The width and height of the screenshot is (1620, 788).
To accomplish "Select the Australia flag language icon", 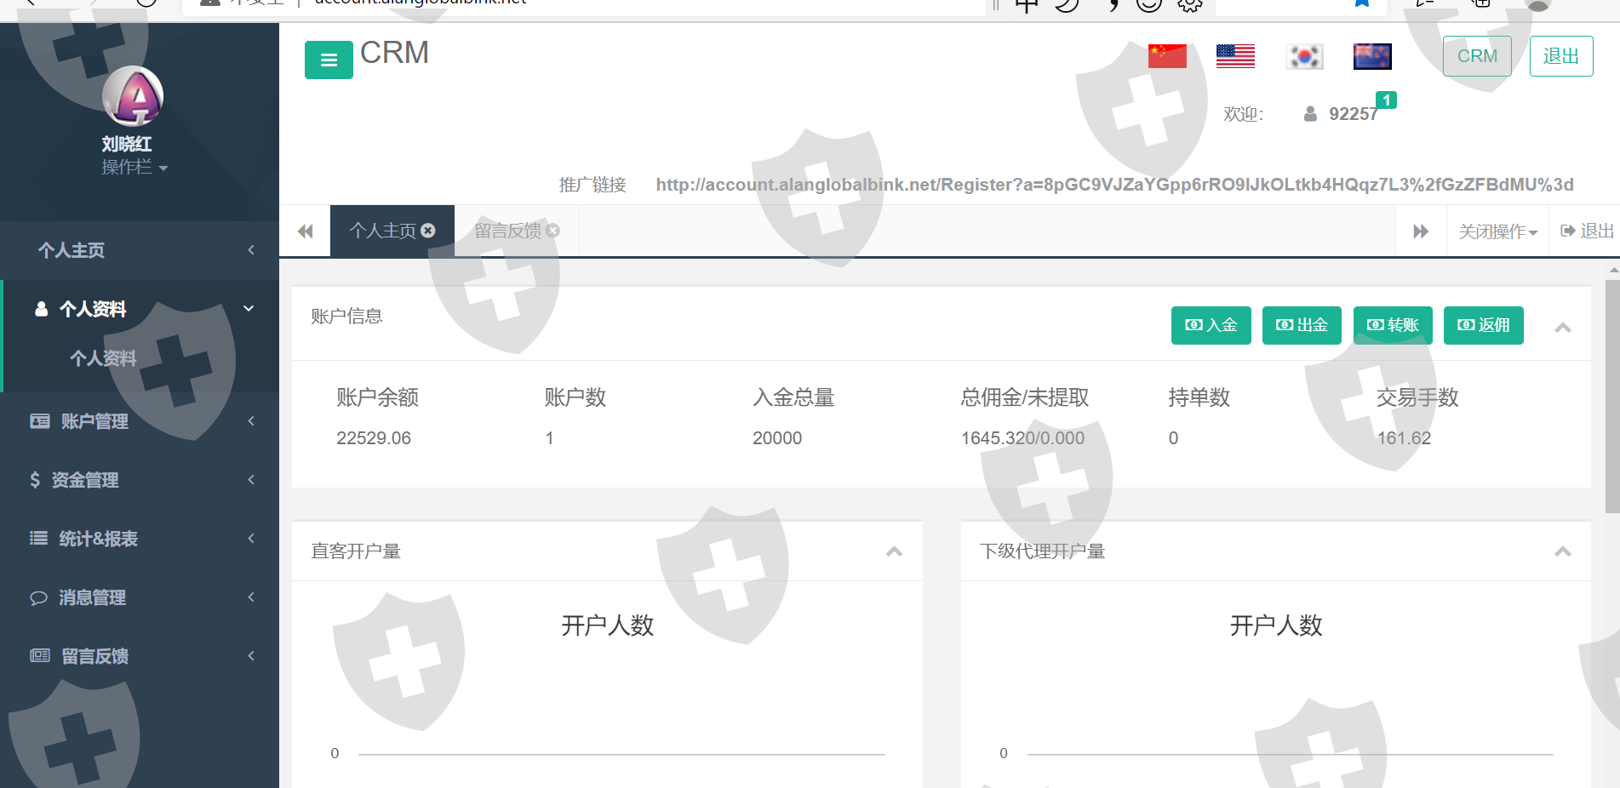I will click(x=1372, y=56).
